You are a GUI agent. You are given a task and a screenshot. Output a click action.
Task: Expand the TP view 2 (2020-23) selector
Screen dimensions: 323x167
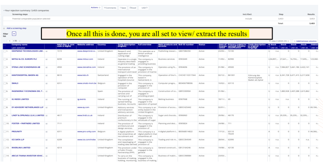coord(278,41)
